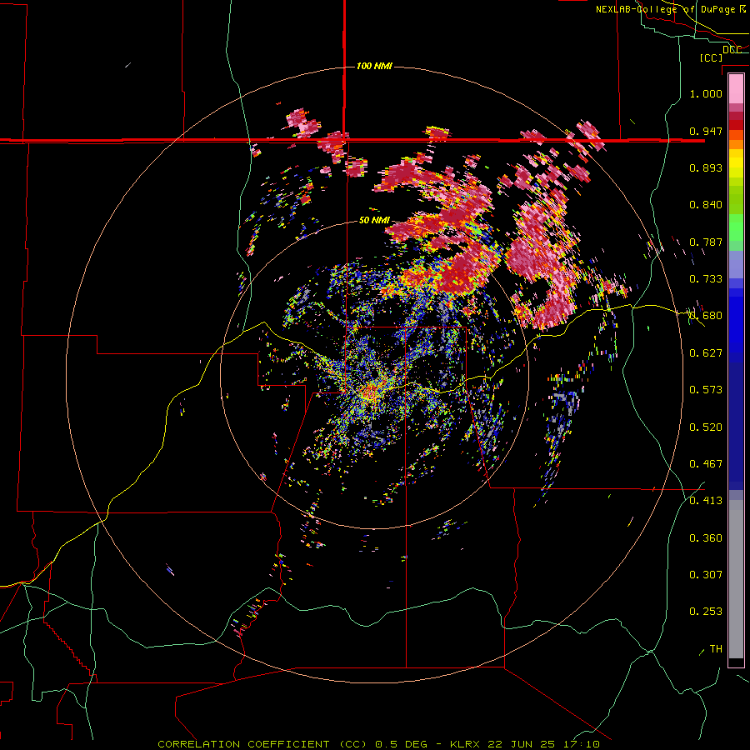
Task: Click the 0.307 scale value
Action: pyautogui.click(x=706, y=575)
